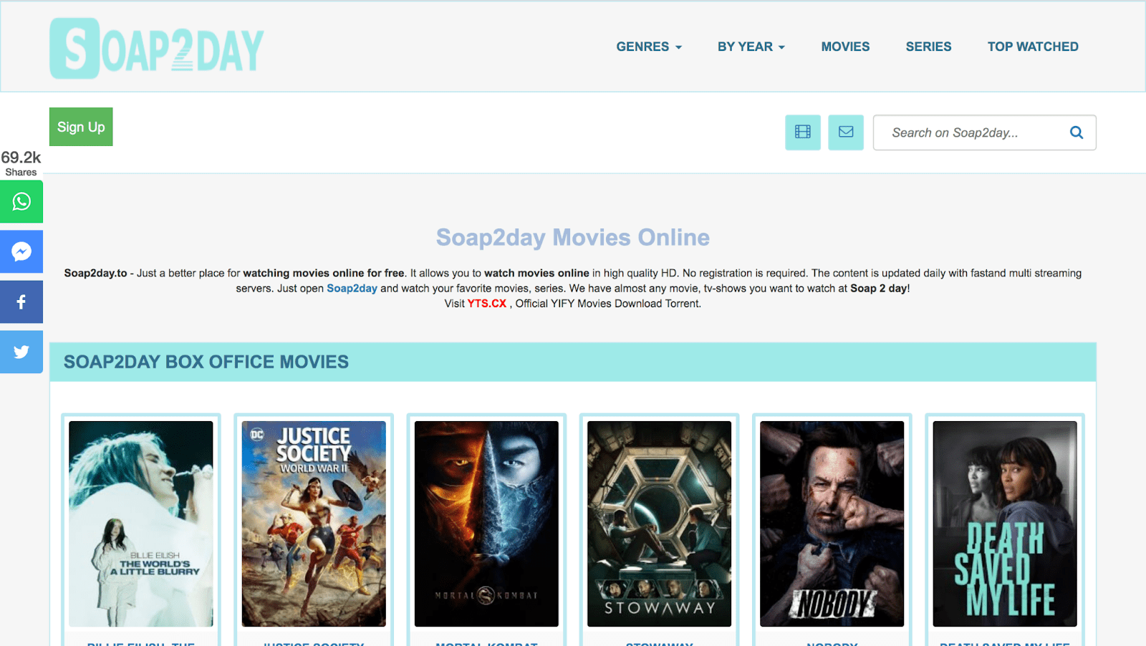Screen dimensions: 1146x646
Task: Follow the Soap2day link in description
Action: pos(352,289)
